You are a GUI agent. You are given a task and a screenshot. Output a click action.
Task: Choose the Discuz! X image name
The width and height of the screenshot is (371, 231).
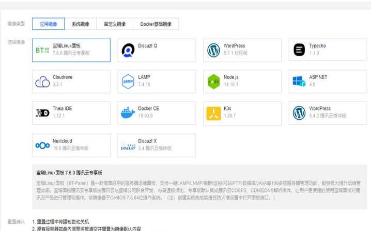147,141
